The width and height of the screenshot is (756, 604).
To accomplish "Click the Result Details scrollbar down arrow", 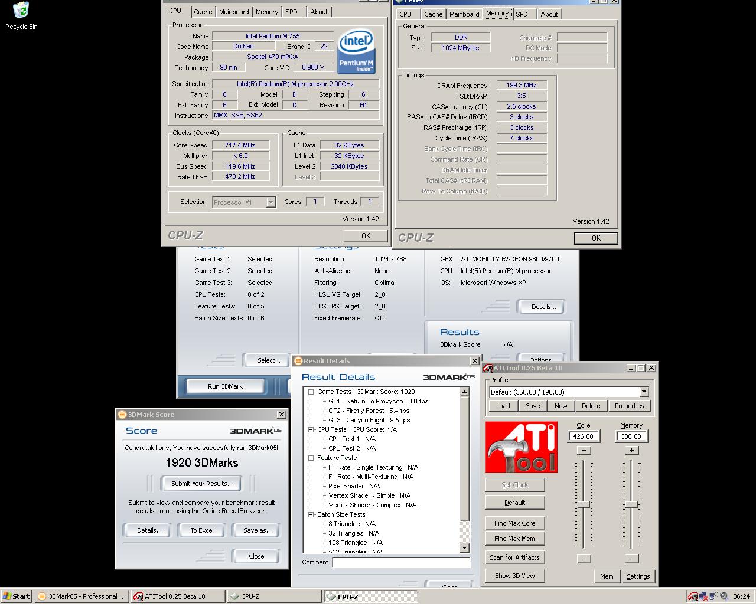I will pyautogui.click(x=464, y=548).
